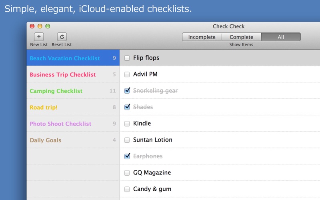The width and height of the screenshot is (320, 200).
Task: Uncheck the Shades checkbox
Action: [127, 107]
